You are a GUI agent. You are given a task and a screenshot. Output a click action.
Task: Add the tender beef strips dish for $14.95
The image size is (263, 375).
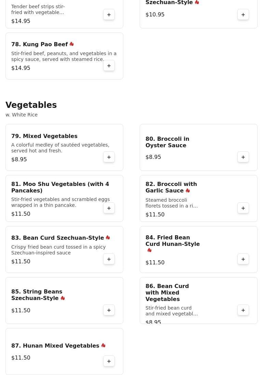coord(109,15)
